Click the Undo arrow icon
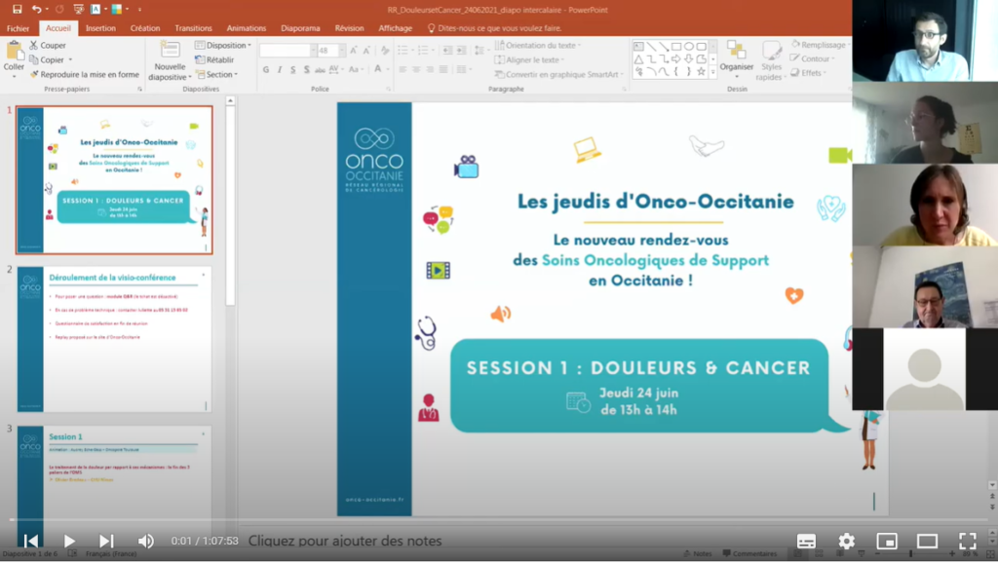The height and width of the screenshot is (563, 998). click(x=37, y=9)
